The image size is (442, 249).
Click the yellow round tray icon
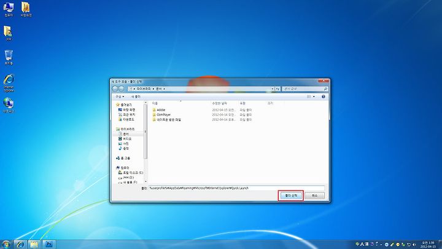pyautogui.click(x=398, y=245)
